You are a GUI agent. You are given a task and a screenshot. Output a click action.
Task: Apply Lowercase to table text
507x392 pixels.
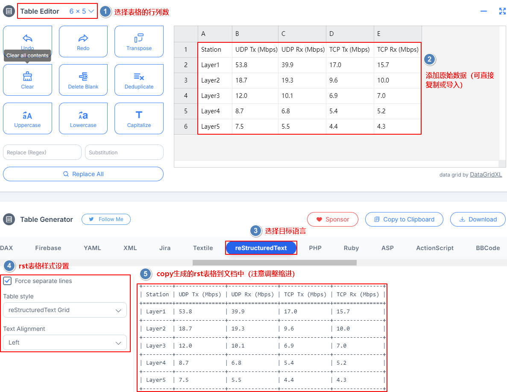(83, 115)
